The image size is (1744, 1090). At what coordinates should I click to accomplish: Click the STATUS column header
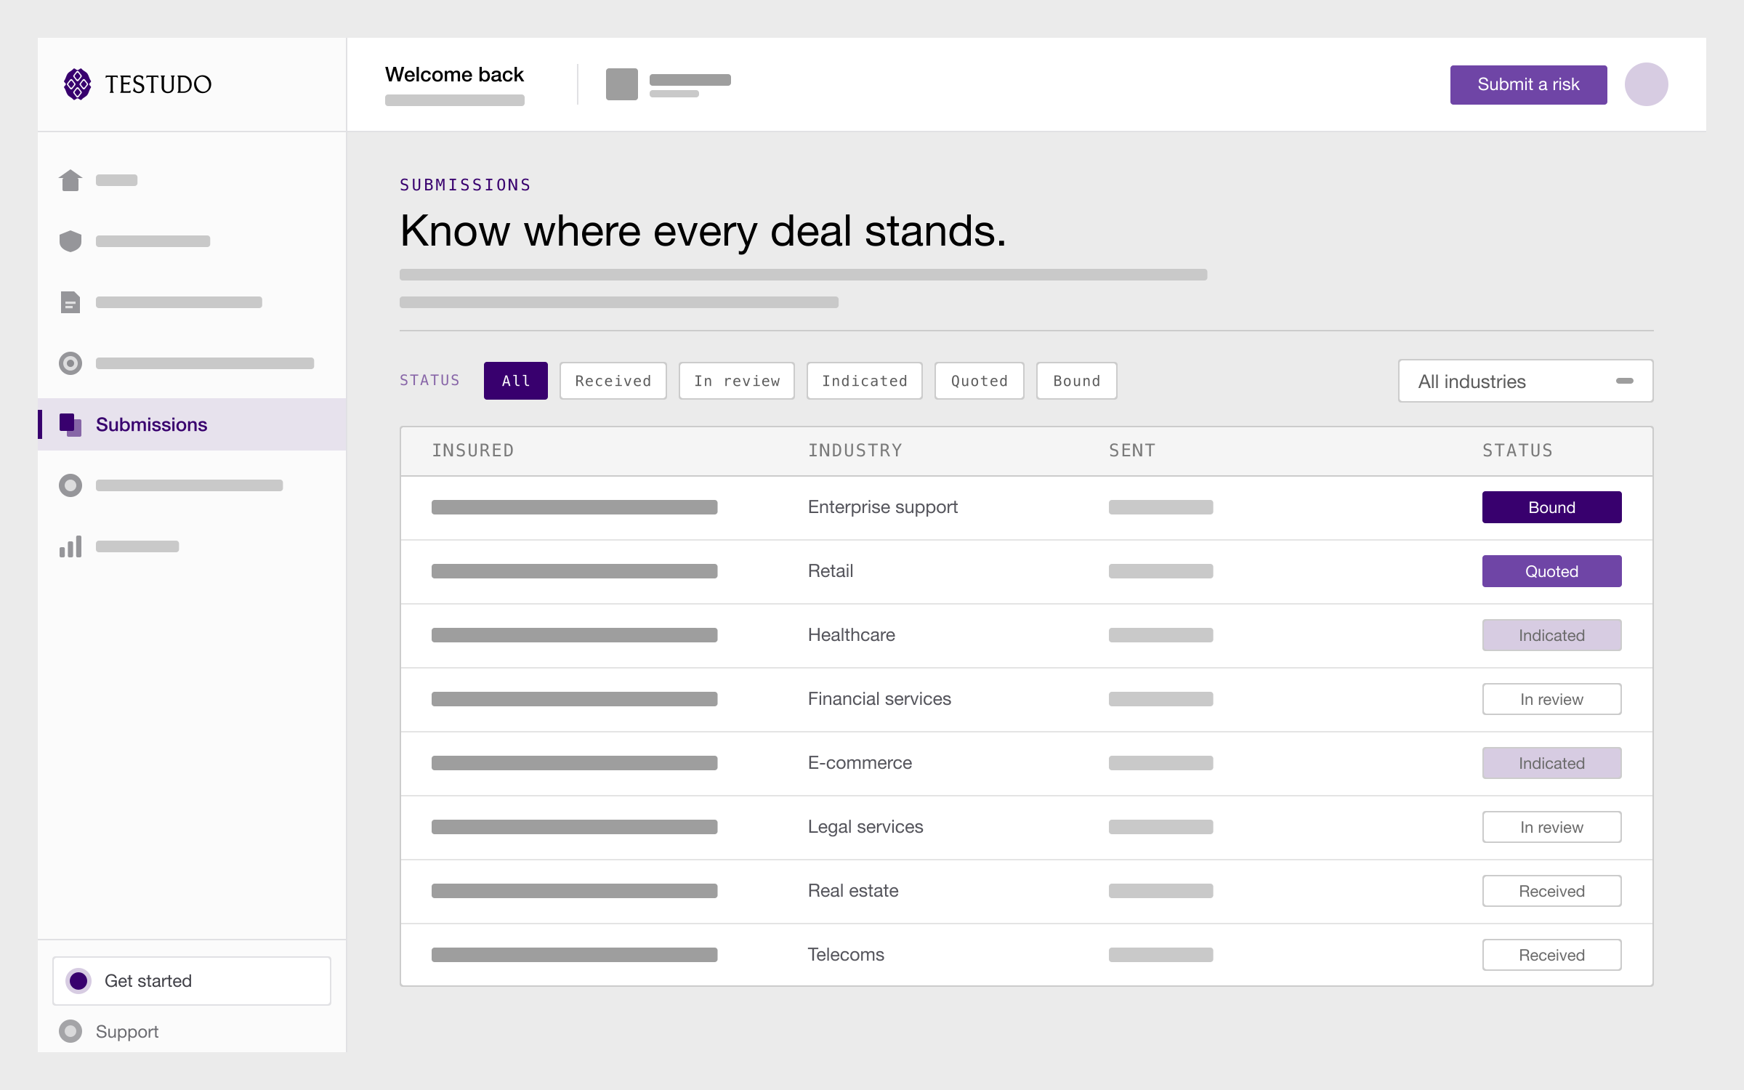coord(1518,451)
